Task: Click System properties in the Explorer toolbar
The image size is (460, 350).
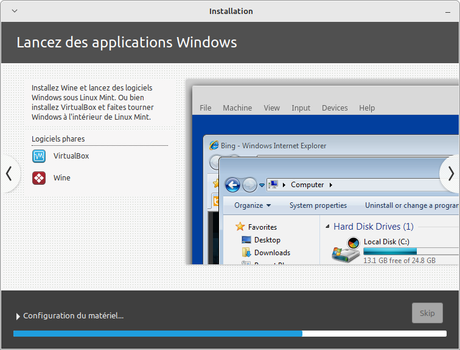Action: (318, 205)
